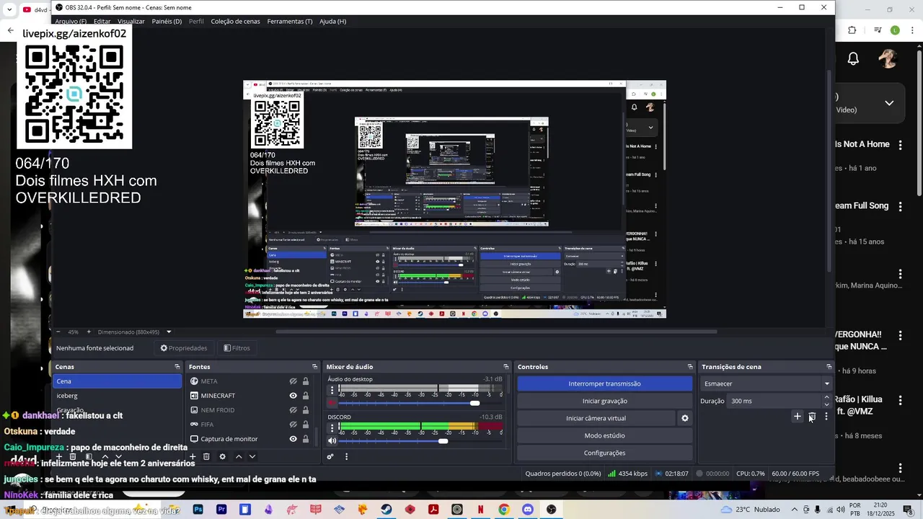Image resolution: width=923 pixels, height=519 pixels.
Task: Open the Visualizar menu
Action: click(x=131, y=22)
